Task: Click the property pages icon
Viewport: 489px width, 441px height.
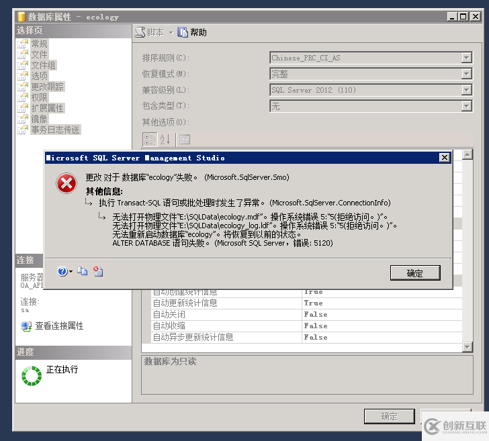Action: click(x=184, y=140)
